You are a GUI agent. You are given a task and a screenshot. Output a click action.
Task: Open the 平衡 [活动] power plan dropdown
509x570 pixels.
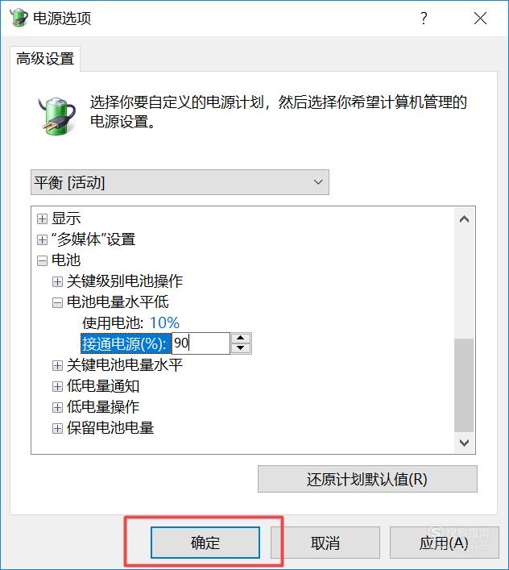pyautogui.click(x=180, y=182)
